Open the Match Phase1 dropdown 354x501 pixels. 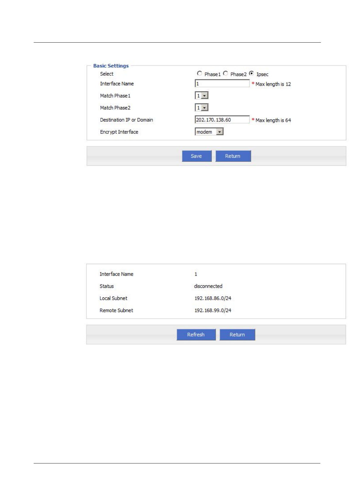[x=202, y=96]
